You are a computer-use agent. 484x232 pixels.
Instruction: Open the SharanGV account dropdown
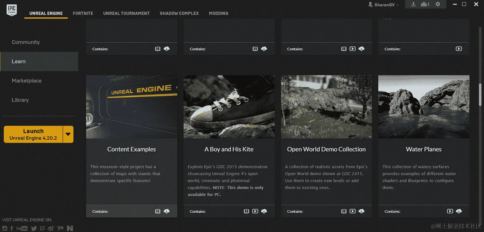[x=384, y=5]
